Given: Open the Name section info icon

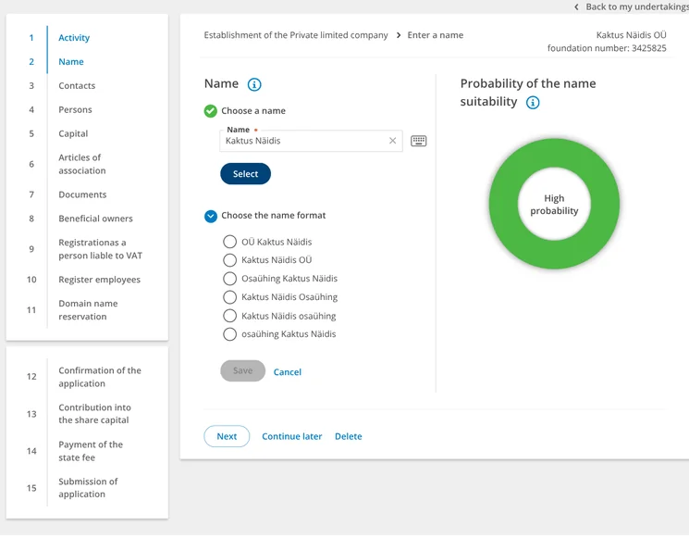Looking at the screenshot, I should point(254,84).
